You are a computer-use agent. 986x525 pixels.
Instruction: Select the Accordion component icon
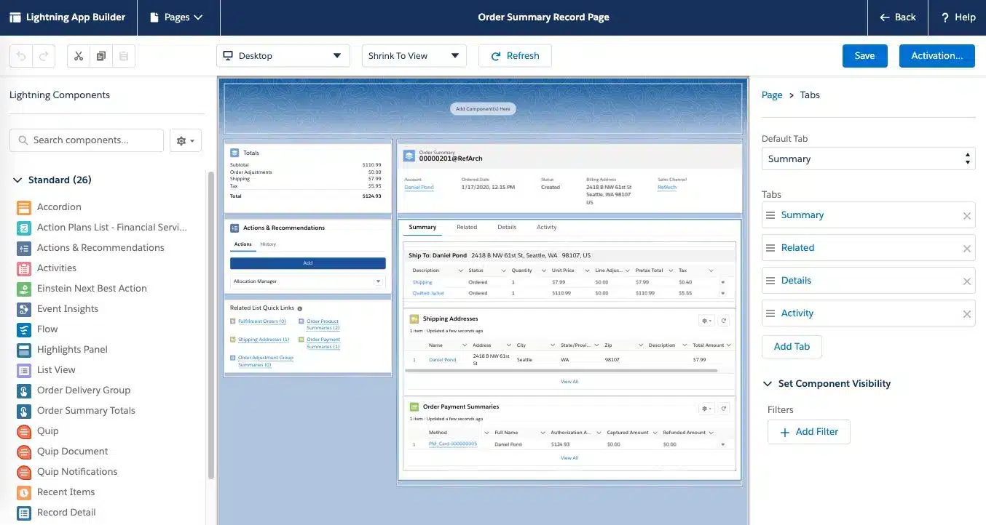[x=24, y=207]
